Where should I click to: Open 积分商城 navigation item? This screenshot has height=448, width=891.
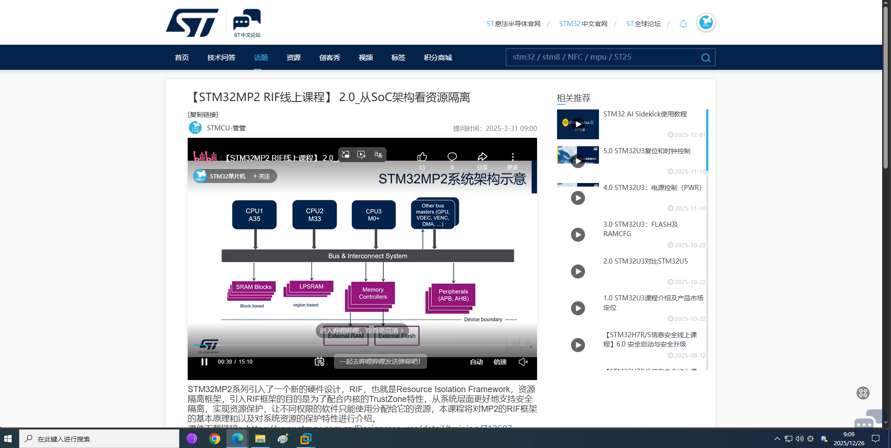438,58
